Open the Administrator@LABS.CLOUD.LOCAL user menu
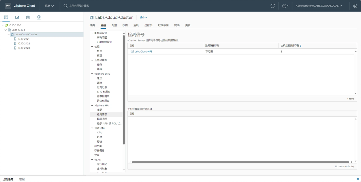The width and height of the screenshot is (361, 182). click(x=319, y=6)
